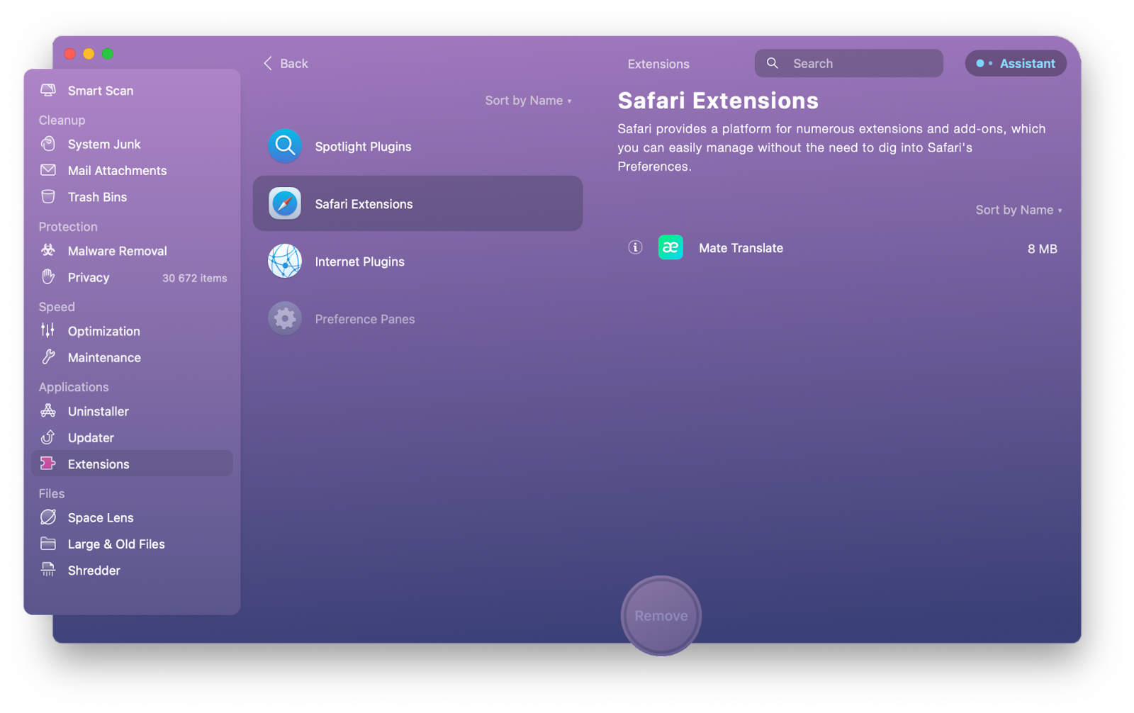Minimize window with yellow button
This screenshot has width=1134, height=713.
pos(89,54)
